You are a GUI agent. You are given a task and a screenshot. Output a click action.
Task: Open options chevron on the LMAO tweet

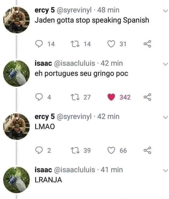165,117
